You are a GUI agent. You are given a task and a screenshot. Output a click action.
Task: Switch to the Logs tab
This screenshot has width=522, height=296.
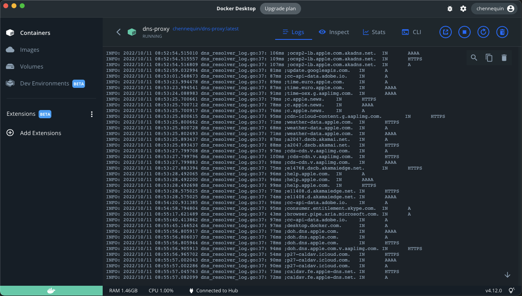[294, 32]
